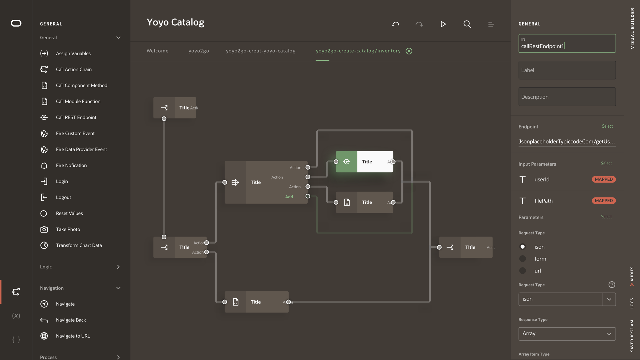This screenshot has height=360, width=640.
Task: Select the bottom module function node
Action: tap(257, 302)
